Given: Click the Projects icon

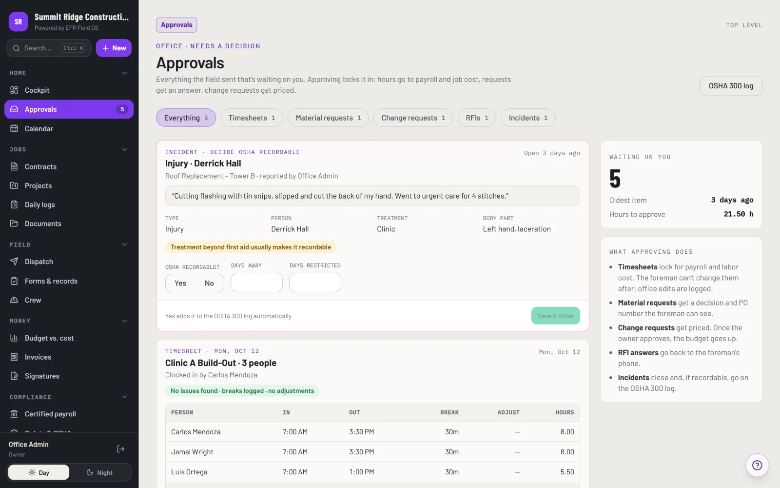Looking at the screenshot, I should tap(14, 186).
